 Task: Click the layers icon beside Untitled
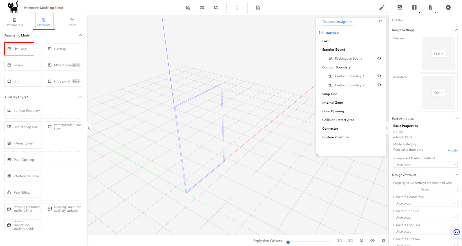[321, 33]
